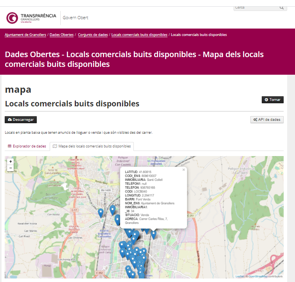Click the leftmost isolated map marker
The height and width of the screenshot is (282, 295).
point(101,213)
